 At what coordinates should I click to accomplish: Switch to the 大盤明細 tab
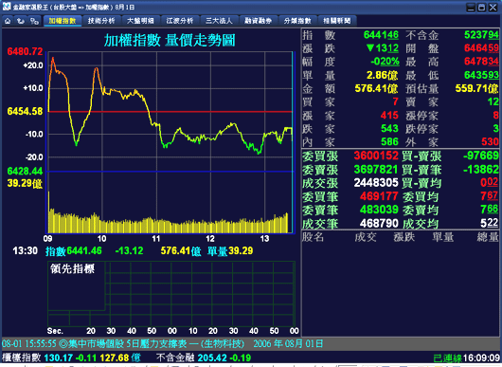click(x=140, y=21)
